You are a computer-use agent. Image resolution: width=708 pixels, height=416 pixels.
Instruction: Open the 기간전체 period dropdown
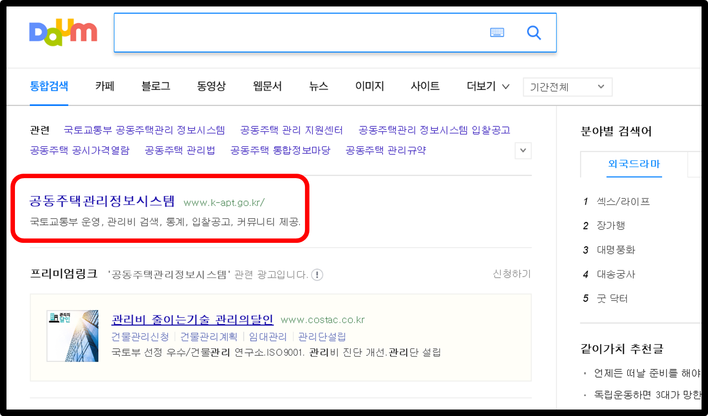567,87
